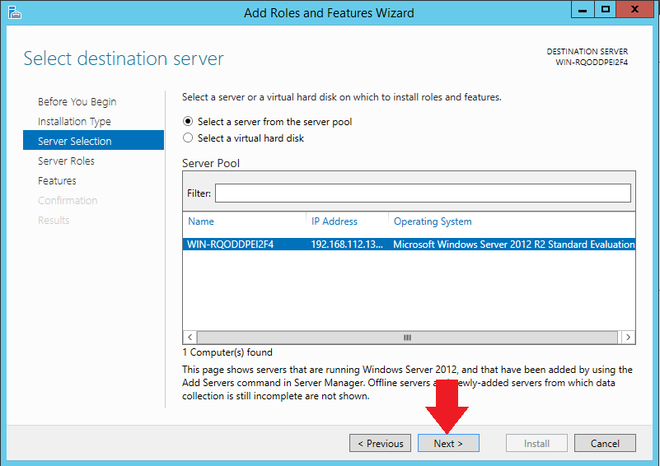Go back with the Previous button
Viewport: 660px width, 466px height.
tap(380, 443)
